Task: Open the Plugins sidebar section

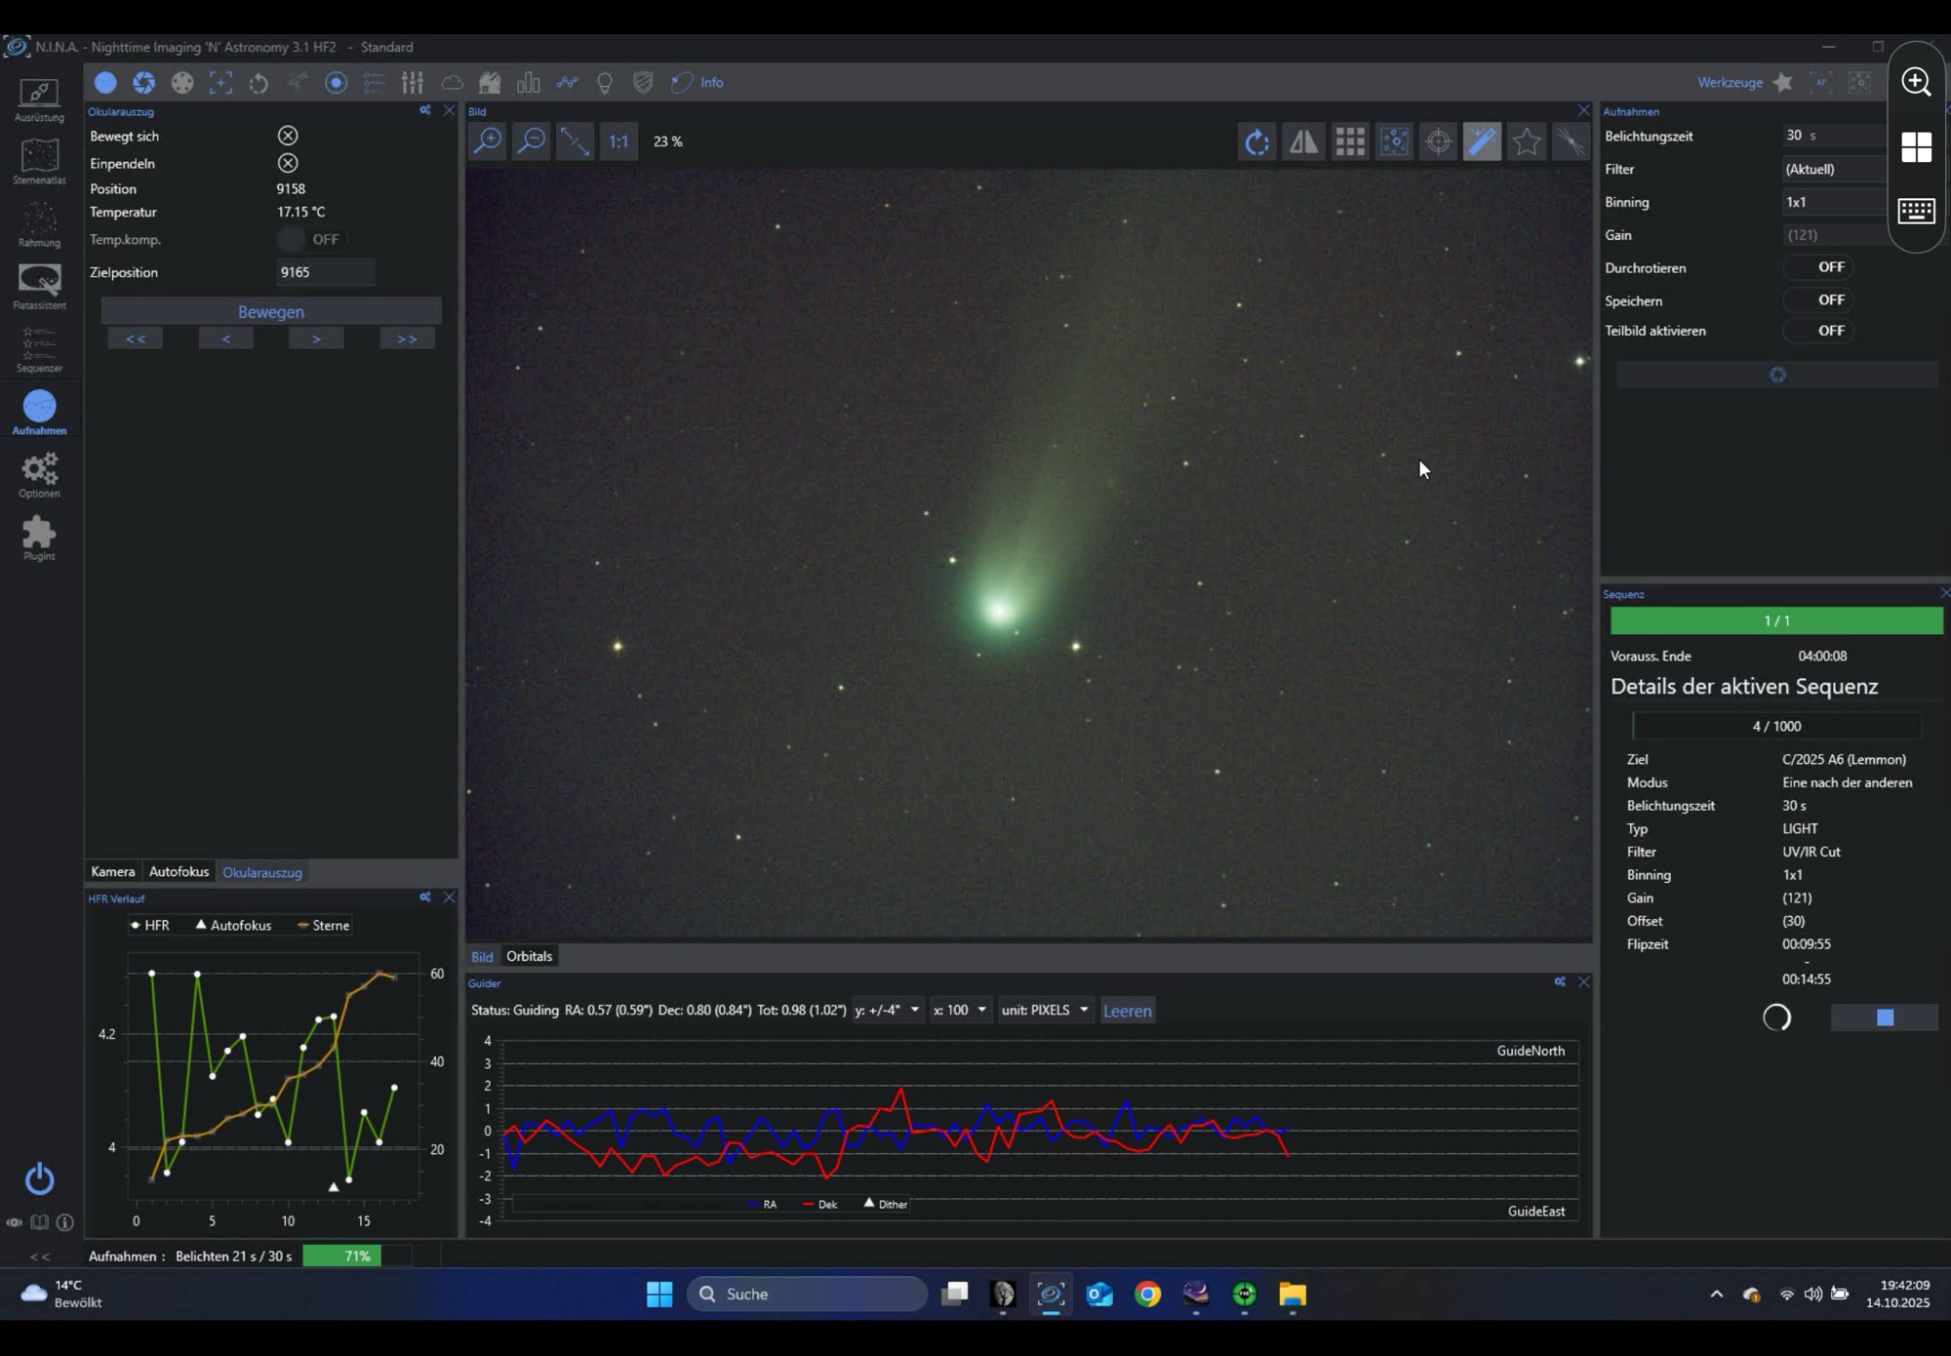Action: 39,538
